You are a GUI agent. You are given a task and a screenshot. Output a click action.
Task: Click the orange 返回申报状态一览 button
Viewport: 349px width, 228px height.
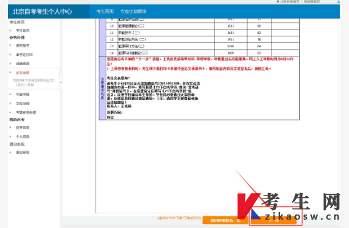coord(225,221)
